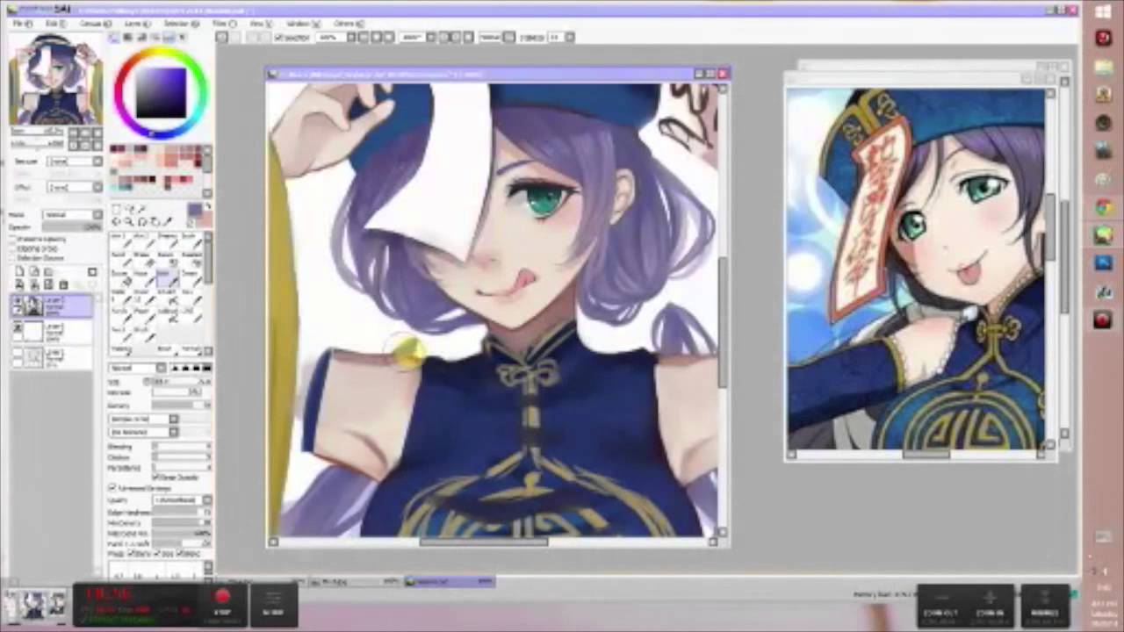
Task: Toggle the Selection checkbox in top toolbar
Action: click(x=279, y=38)
